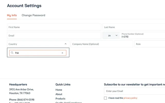The image size is (165, 103).
Task: Select the Quick Links footer heading
Action: [x=63, y=84]
